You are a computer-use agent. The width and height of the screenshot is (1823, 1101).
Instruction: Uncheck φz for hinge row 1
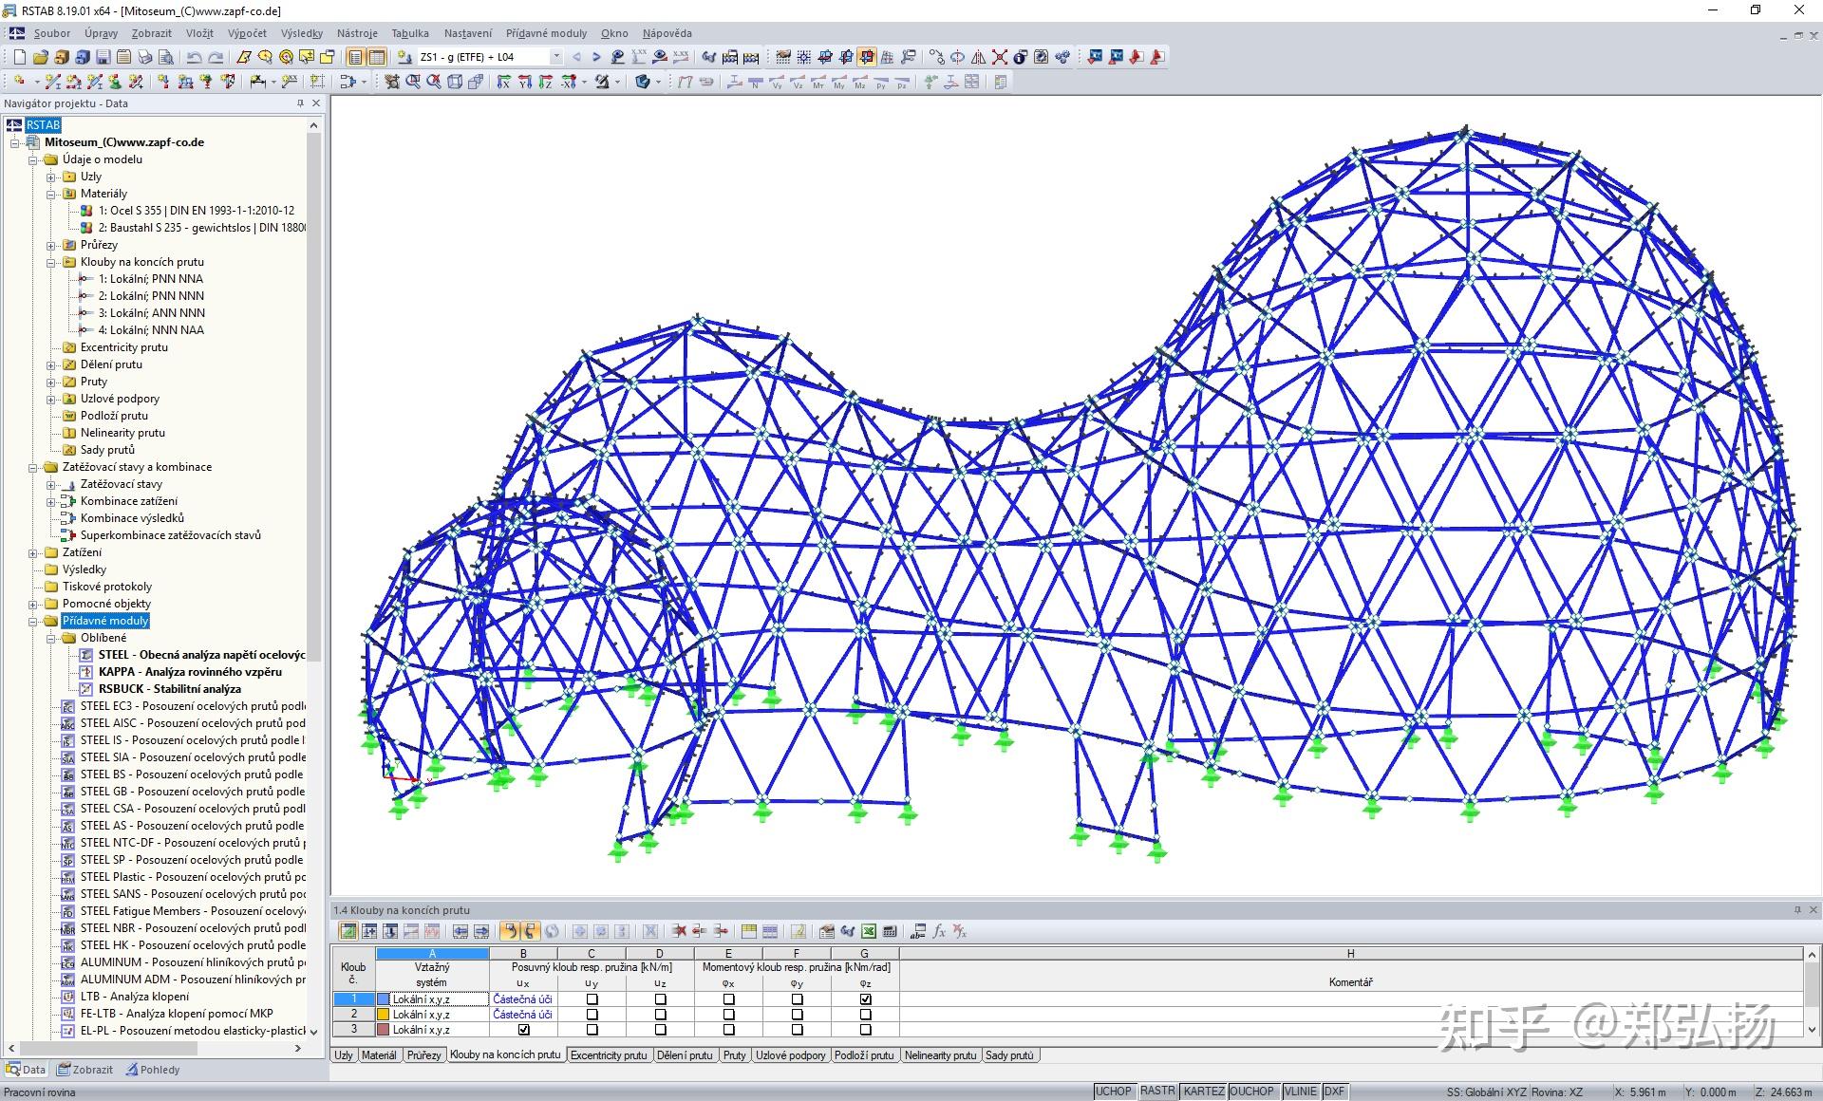point(865,999)
